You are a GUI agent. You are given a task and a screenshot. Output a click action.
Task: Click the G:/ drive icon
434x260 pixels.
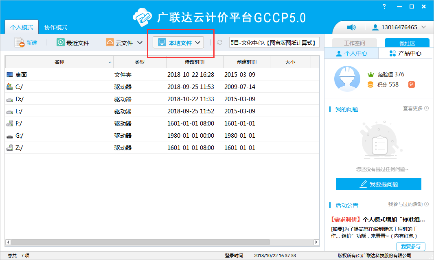(10, 136)
